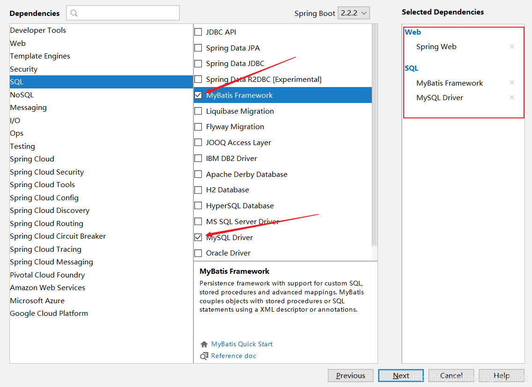
Task: Select Microsoft Azure category
Action: click(x=101, y=300)
